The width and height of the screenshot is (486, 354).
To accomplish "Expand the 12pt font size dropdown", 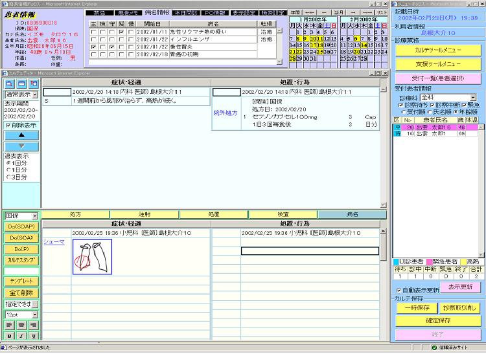I will (35, 315).
